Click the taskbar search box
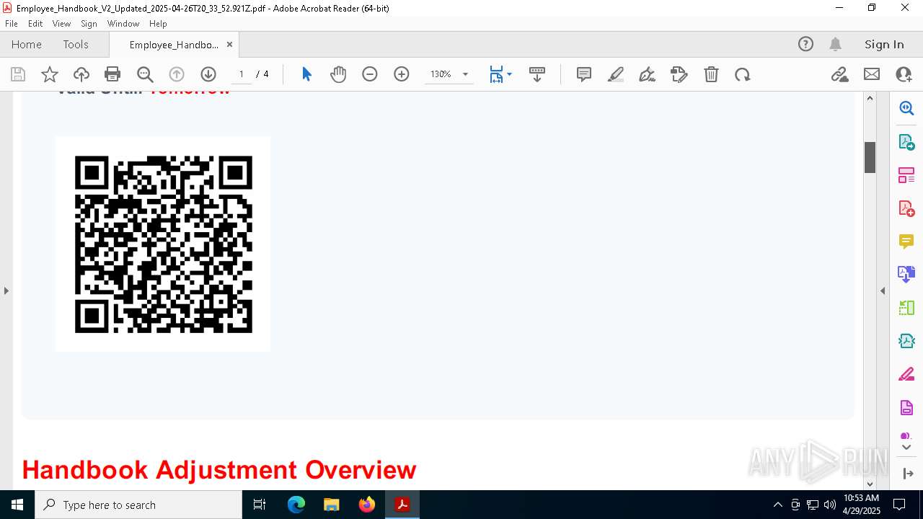923x519 pixels. pyautogui.click(x=138, y=505)
